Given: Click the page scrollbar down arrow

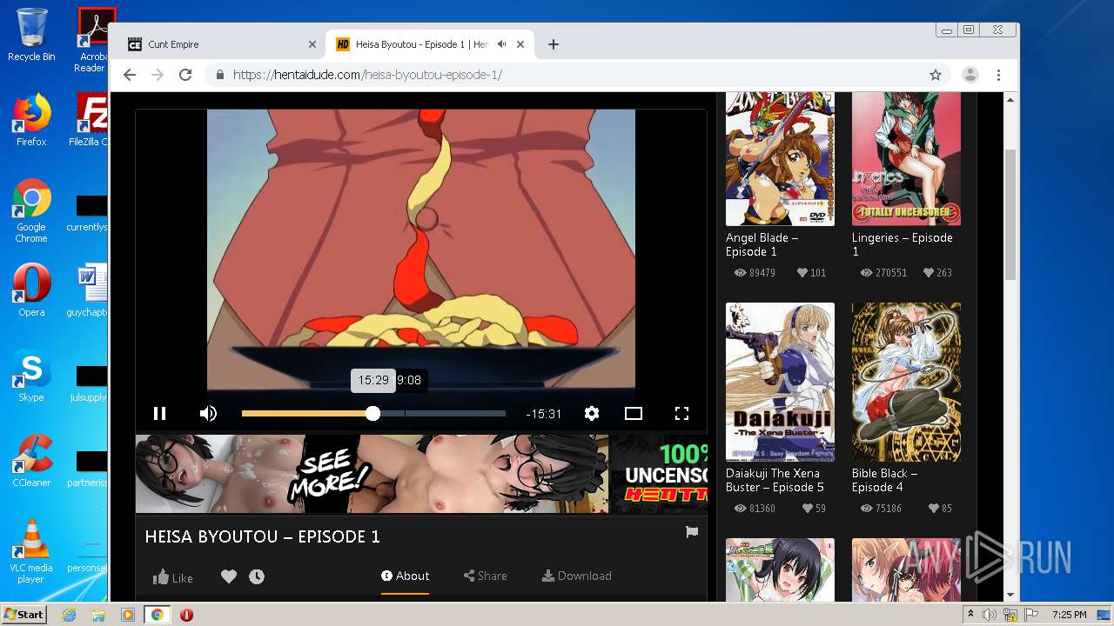Looking at the screenshot, I should click(x=1010, y=595).
